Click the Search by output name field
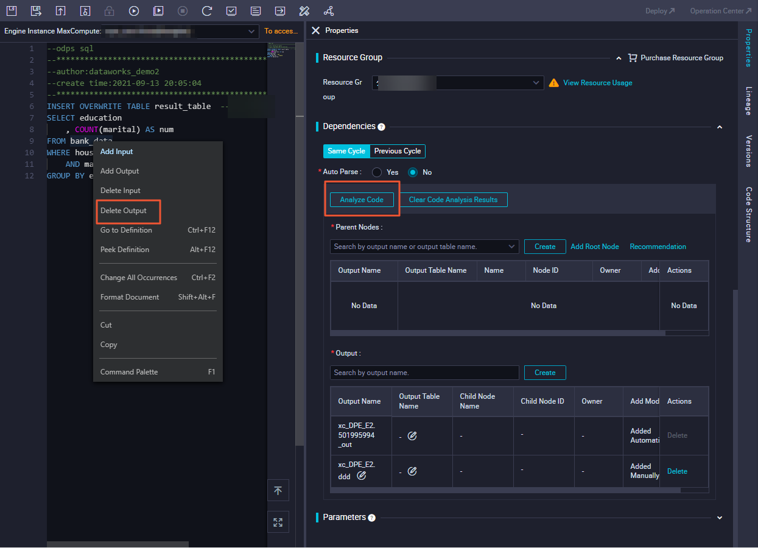The width and height of the screenshot is (758, 548). (x=424, y=373)
